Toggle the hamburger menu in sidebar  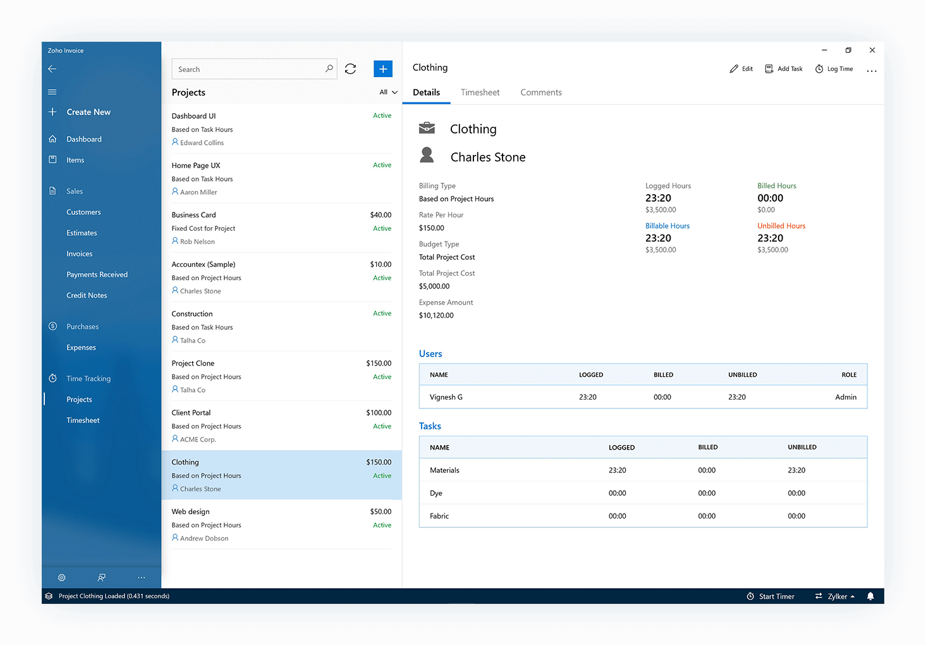click(52, 92)
